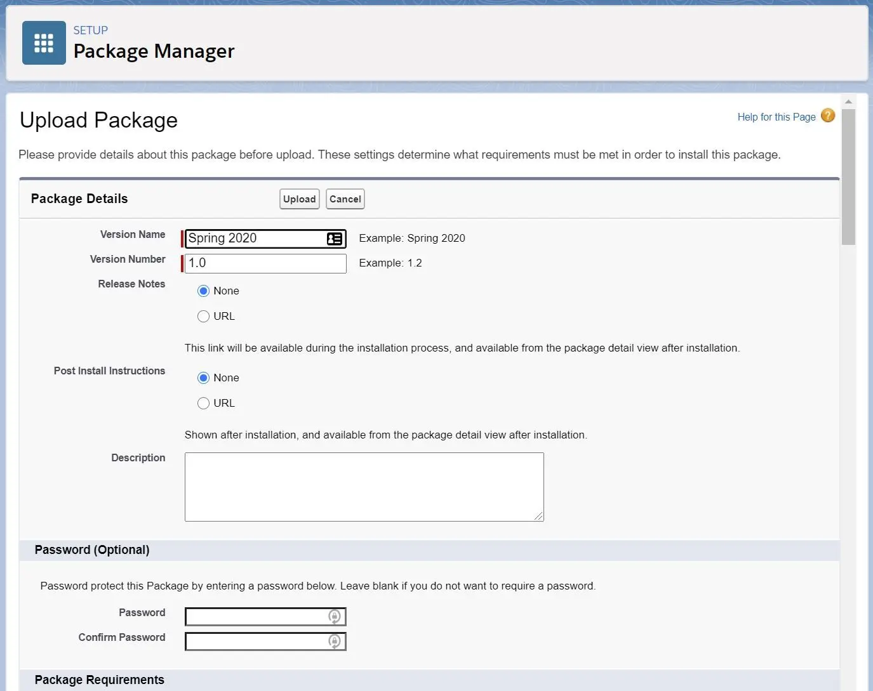Click the contact card icon in Version Name
Viewport: 873px width, 691px height.
pyautogui.click(x=335, y=239)
